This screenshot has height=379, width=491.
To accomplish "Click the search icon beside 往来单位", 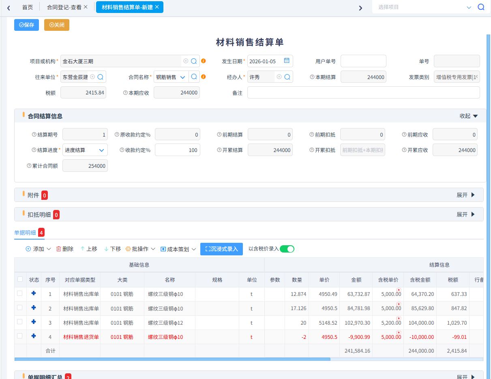I will pos(101,77).
